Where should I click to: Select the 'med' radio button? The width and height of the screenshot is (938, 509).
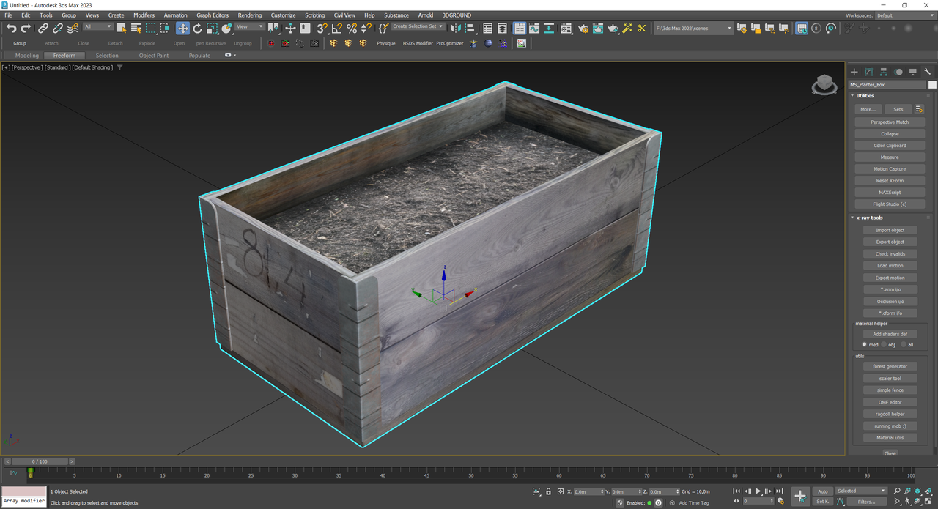[x=865, y=344]
